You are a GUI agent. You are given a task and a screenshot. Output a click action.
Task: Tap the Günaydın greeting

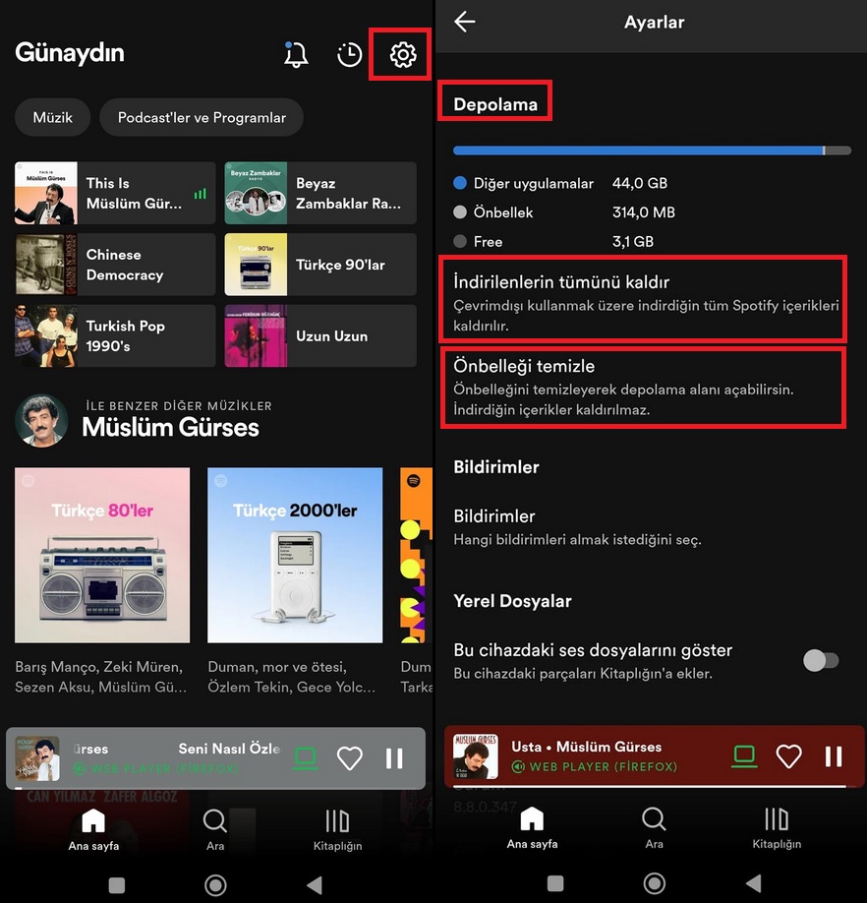click(x=70, y=53)
